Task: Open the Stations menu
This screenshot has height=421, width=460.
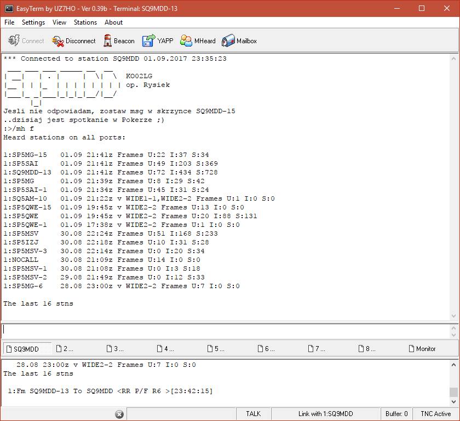Action: tap(85, 22)
